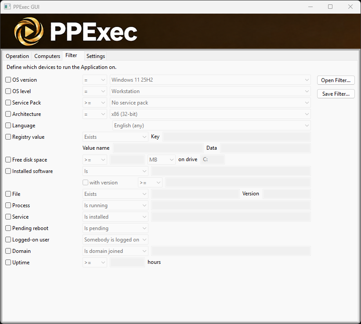Focus the Service name input field
361x324 pixels.
click(231, 216)
